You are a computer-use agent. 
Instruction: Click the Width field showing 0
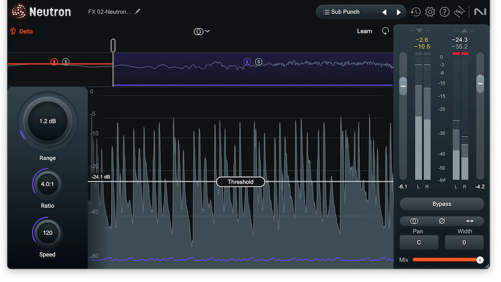click(x=464, y=242)
